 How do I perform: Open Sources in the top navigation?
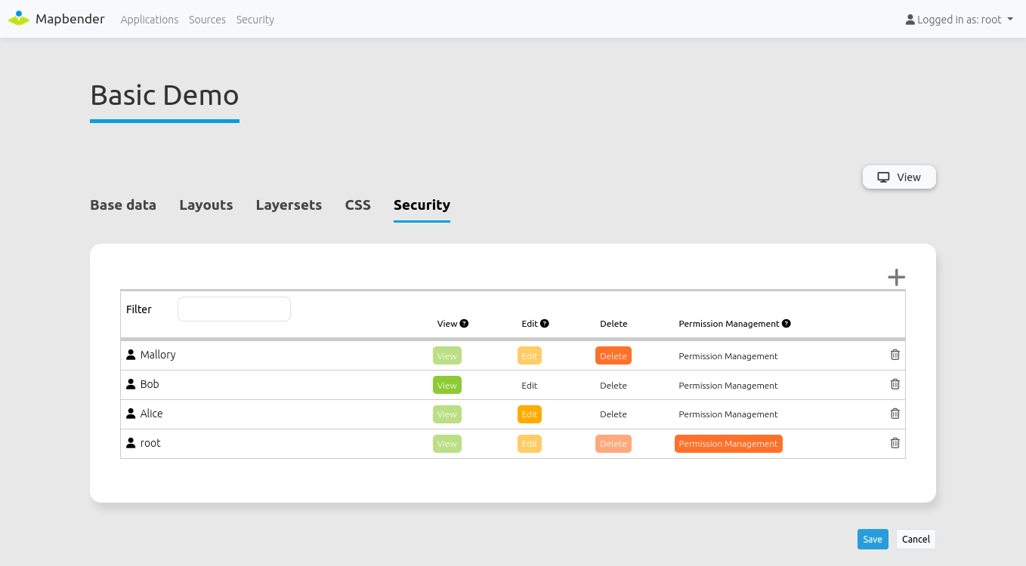click(207, 20)
